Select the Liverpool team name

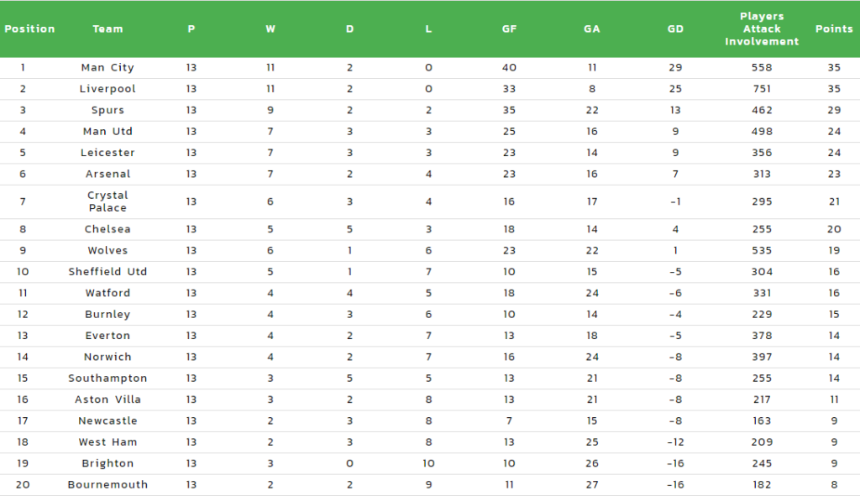click(107, 89)
